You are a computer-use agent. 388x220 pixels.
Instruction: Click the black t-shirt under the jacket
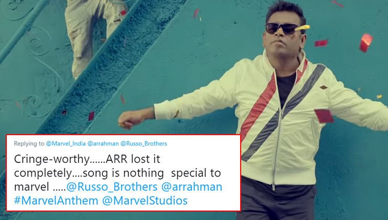[286, 88]
